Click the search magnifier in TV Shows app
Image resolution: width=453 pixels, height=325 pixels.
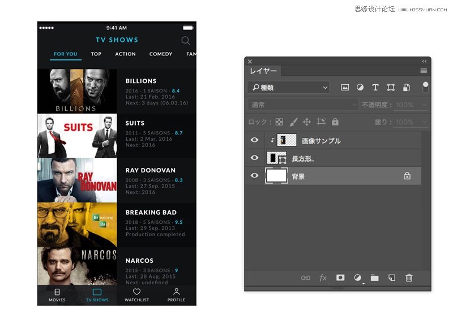[186, 41]
